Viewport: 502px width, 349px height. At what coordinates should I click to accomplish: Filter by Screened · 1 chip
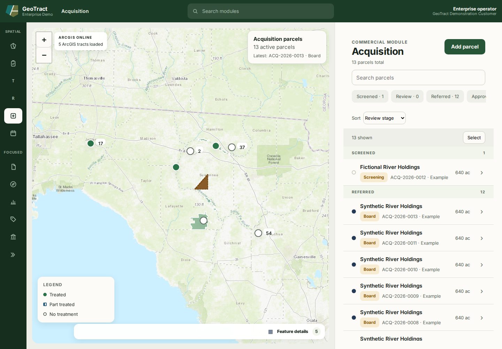point(370,96)
